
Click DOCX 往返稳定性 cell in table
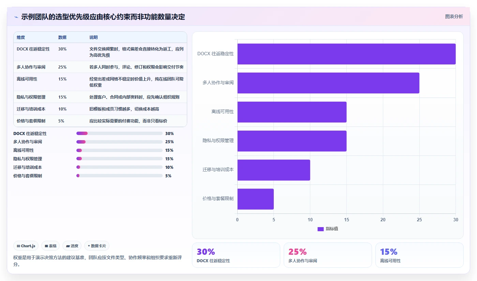point(33,49)
